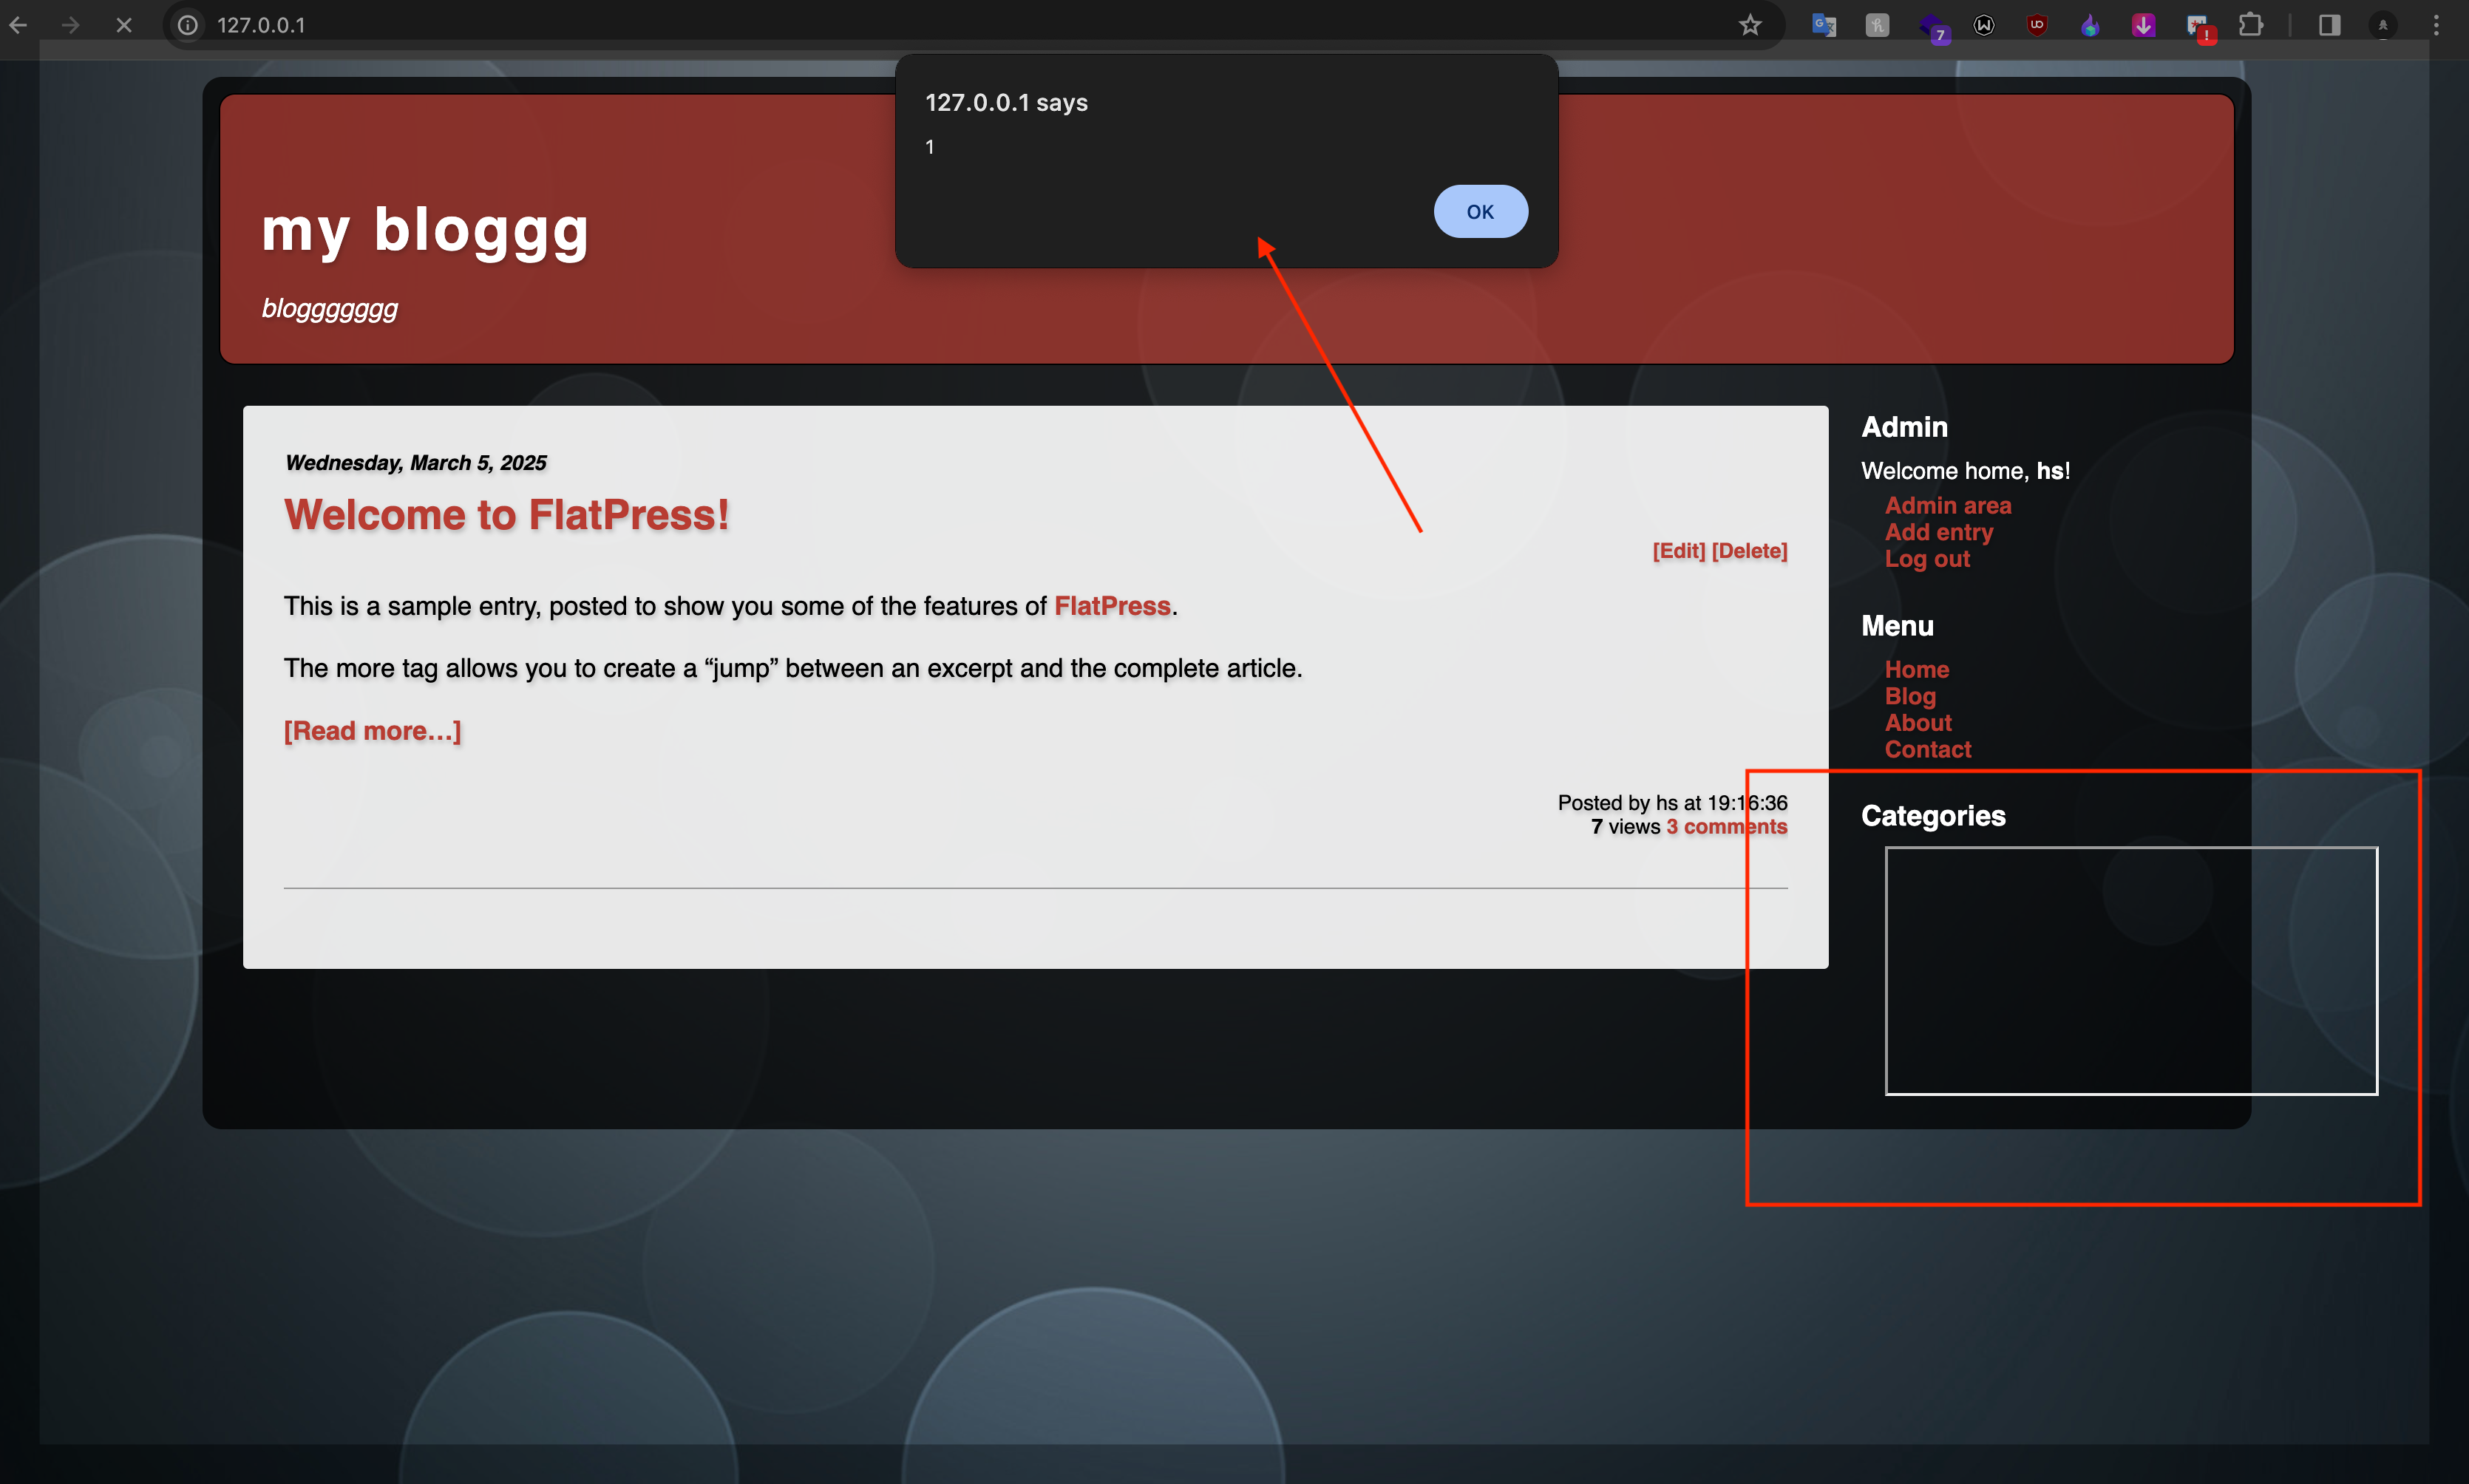Viewport: 2469px width, 1484px height.
Task: Click the [Delete] link for the entry
Action: [x=1749, y=551]
